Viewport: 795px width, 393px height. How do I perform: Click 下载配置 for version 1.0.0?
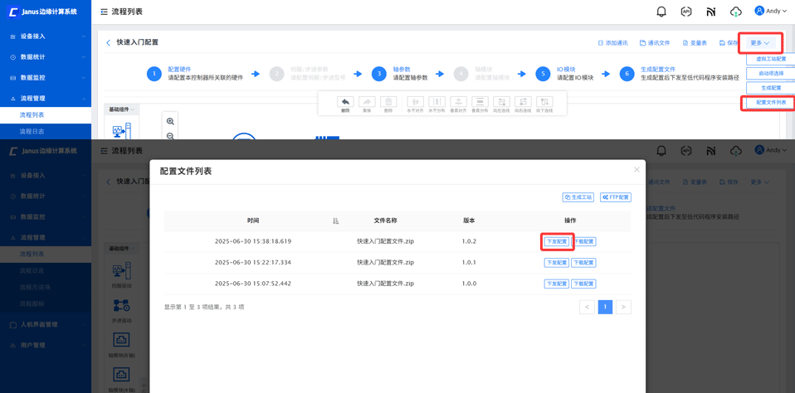(x=583, y=284)
